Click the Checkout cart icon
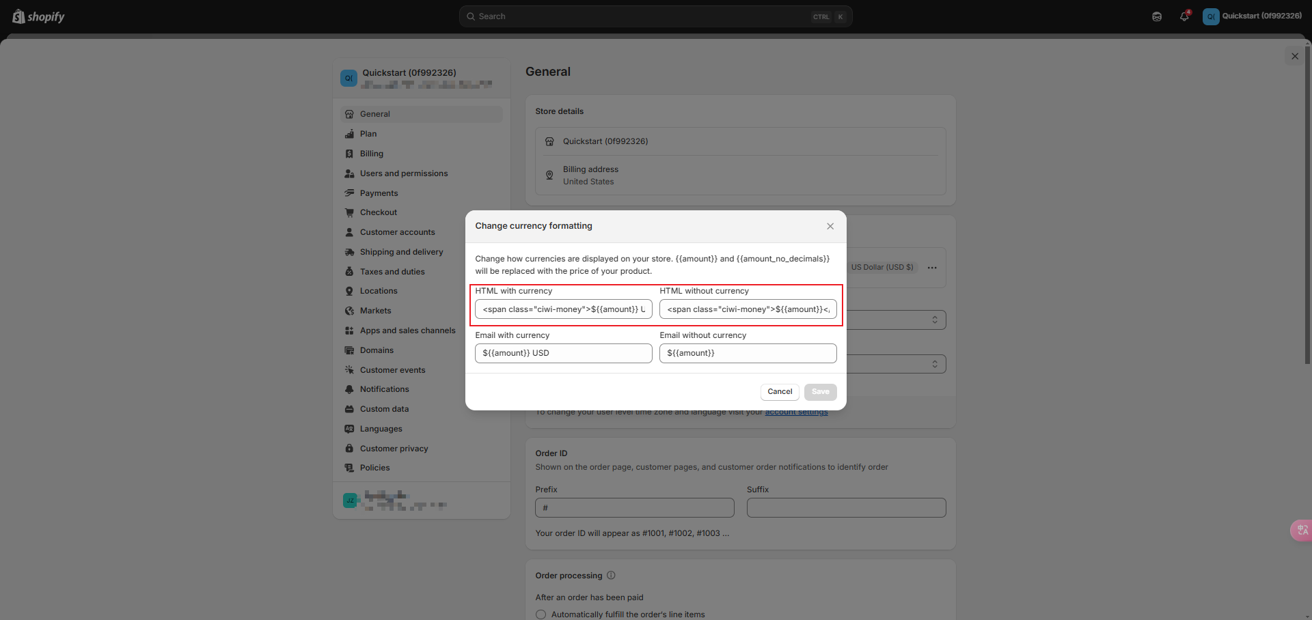Screen dimensions: 1312x620 point(349,212)
